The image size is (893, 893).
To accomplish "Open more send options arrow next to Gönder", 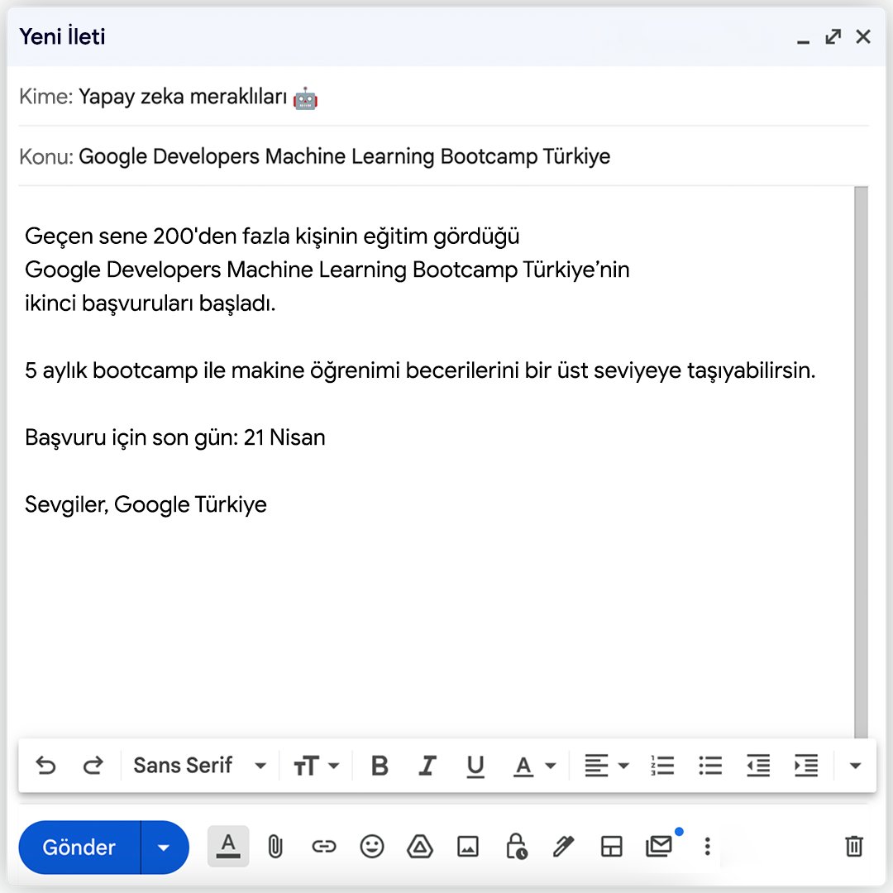I will tap(164, 848).
